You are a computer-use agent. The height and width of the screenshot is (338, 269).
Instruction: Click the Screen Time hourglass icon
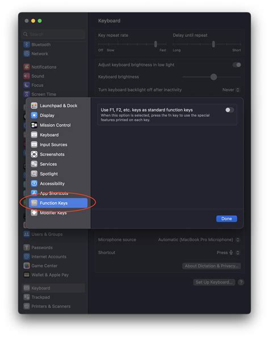[x=27, y=94]
